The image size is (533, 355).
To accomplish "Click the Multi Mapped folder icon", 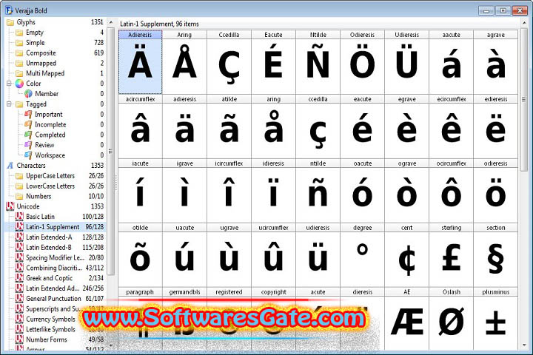I will (x=19, y=73).
